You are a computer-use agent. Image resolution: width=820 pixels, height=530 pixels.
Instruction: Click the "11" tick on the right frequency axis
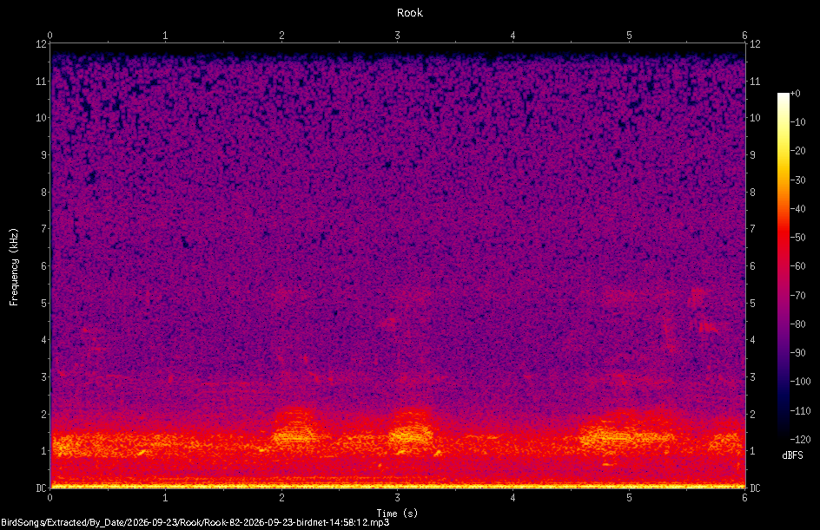755,81
